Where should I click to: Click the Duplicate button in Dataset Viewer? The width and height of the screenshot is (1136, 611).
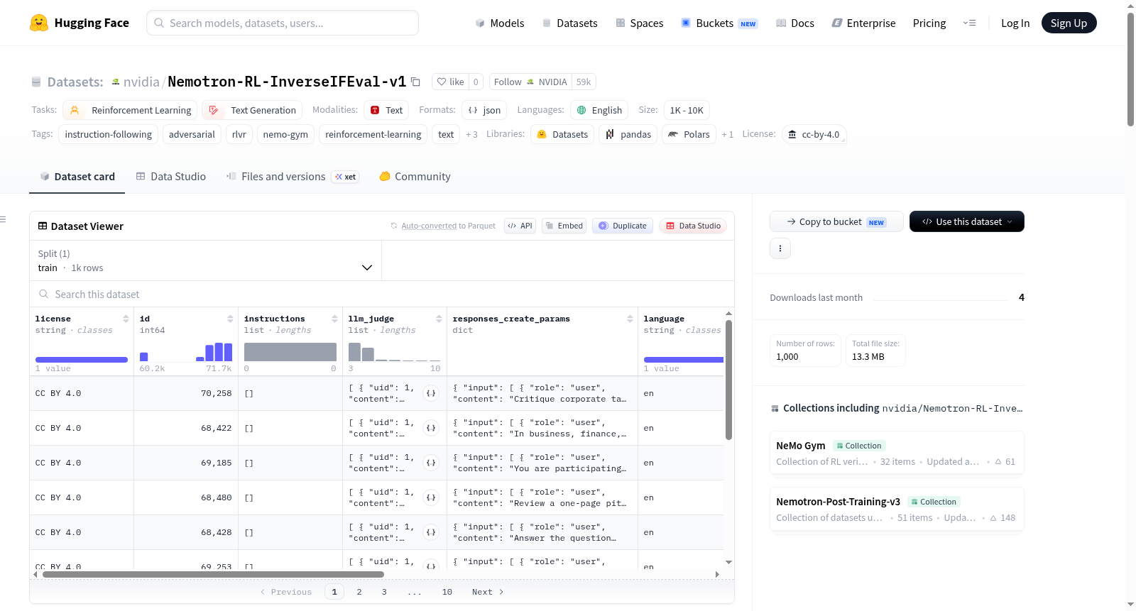623,226
